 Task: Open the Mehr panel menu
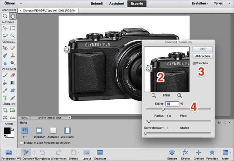[x=225, y=155]
